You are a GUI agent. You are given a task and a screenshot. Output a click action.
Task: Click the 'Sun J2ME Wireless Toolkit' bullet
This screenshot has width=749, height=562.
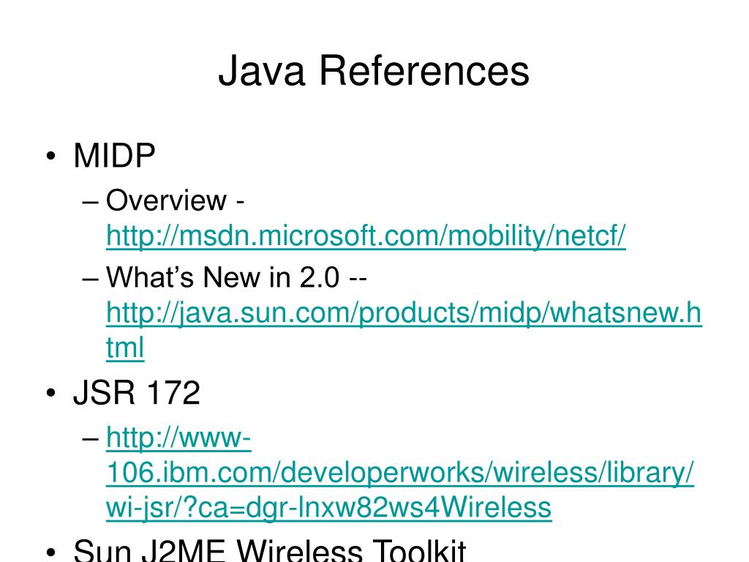269,550
